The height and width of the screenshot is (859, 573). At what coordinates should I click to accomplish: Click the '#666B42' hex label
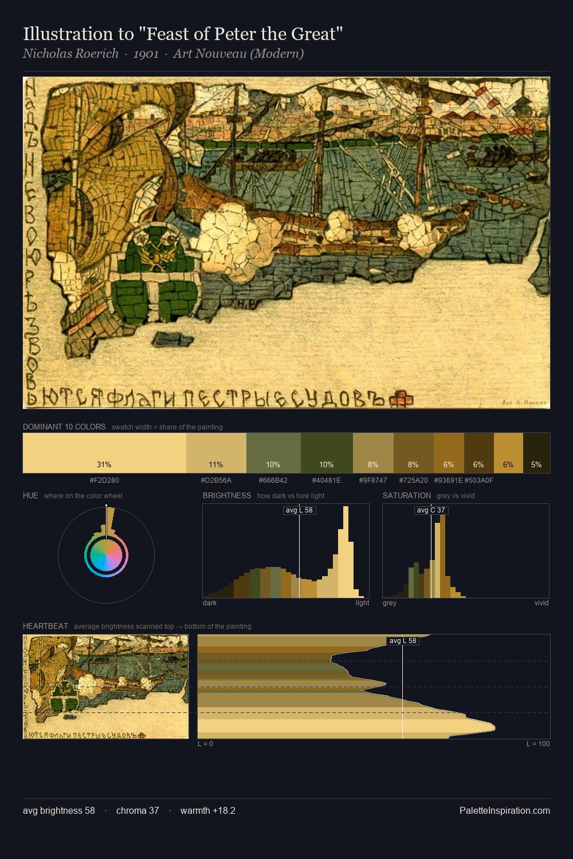273,480
